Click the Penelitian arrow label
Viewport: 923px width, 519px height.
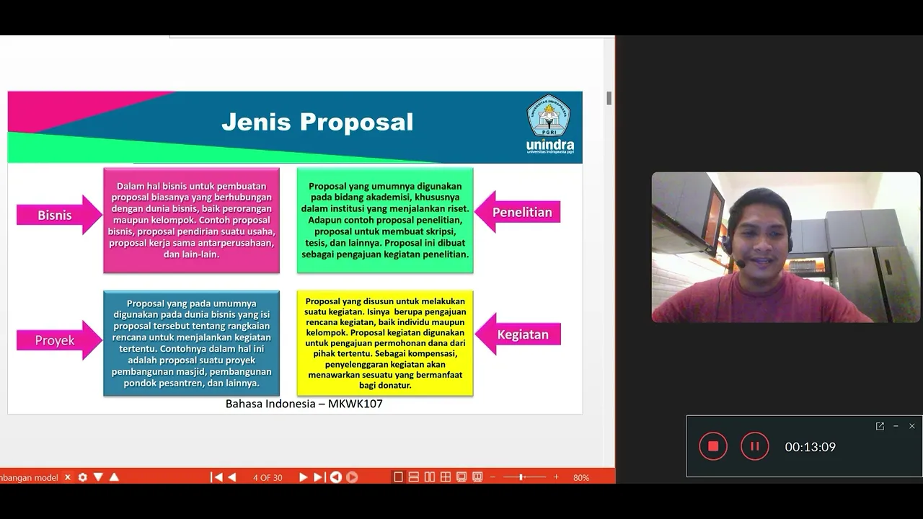[x=518, y=212]
